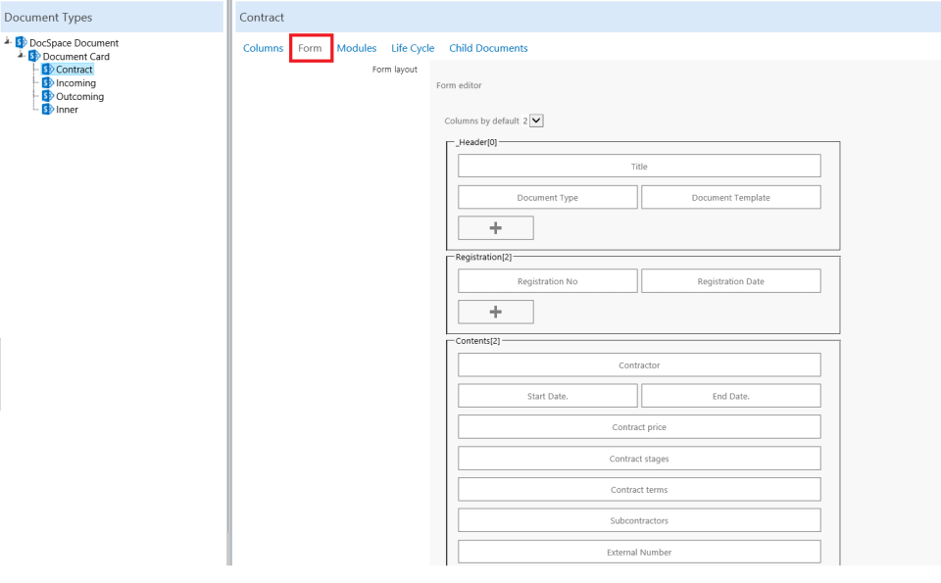Select the Inner document type
This screenshot has height=583, width=941.
pyautogui.click(x=67, y=110)
